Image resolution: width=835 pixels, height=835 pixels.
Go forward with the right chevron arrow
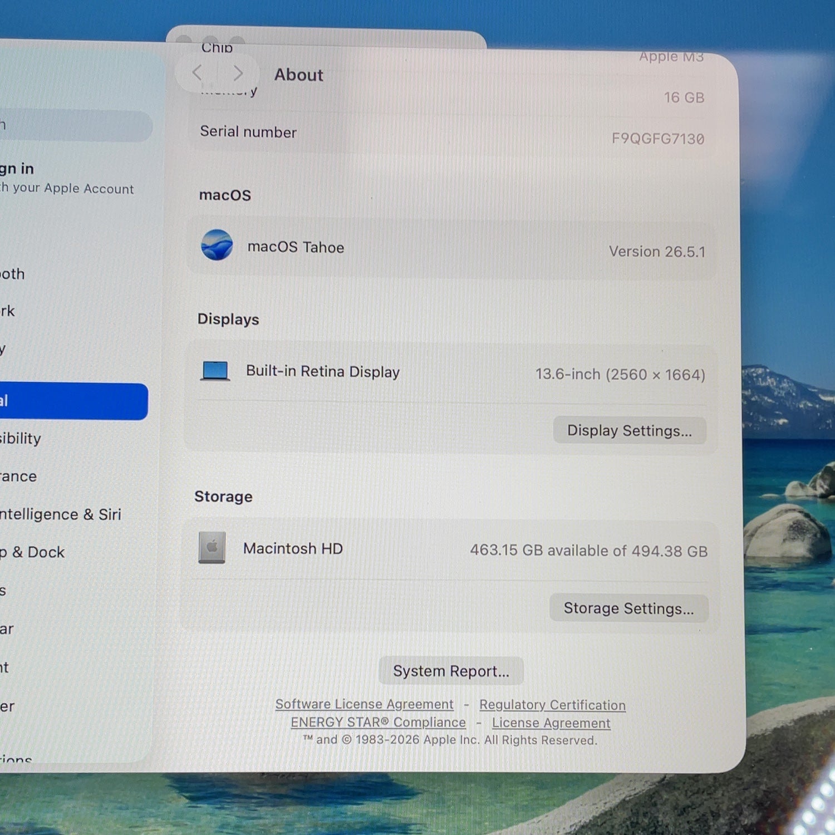click(x=238, y=73)
